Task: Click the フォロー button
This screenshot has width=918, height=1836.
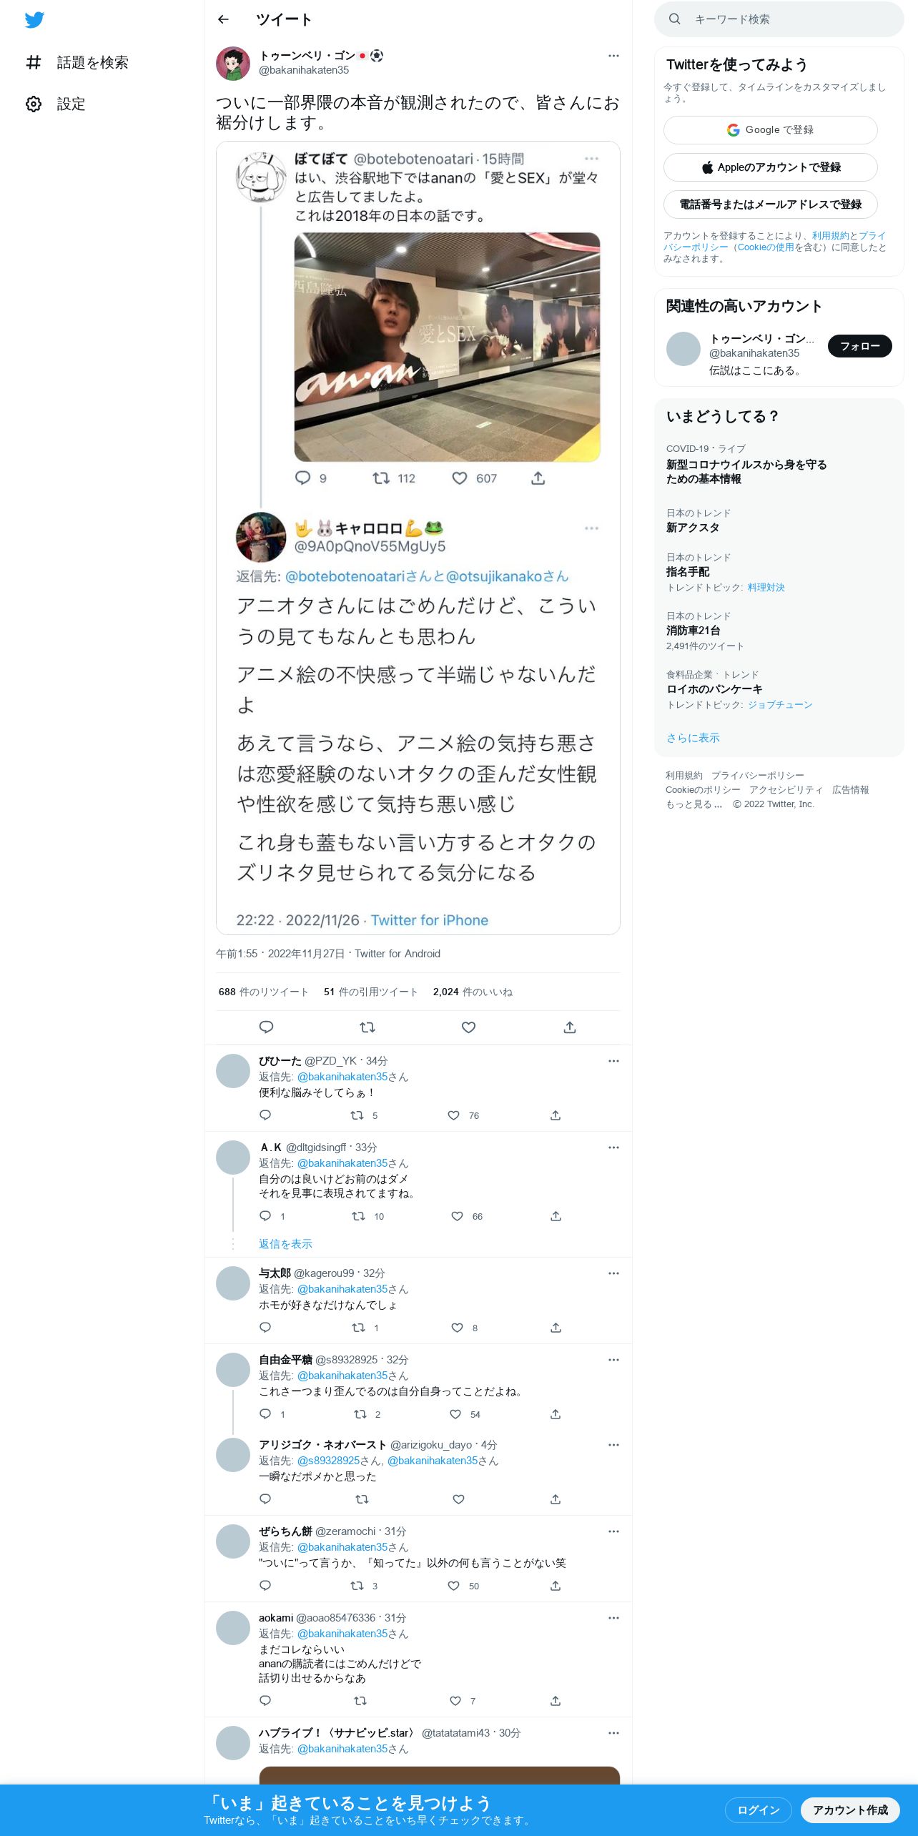Action: 859,346
